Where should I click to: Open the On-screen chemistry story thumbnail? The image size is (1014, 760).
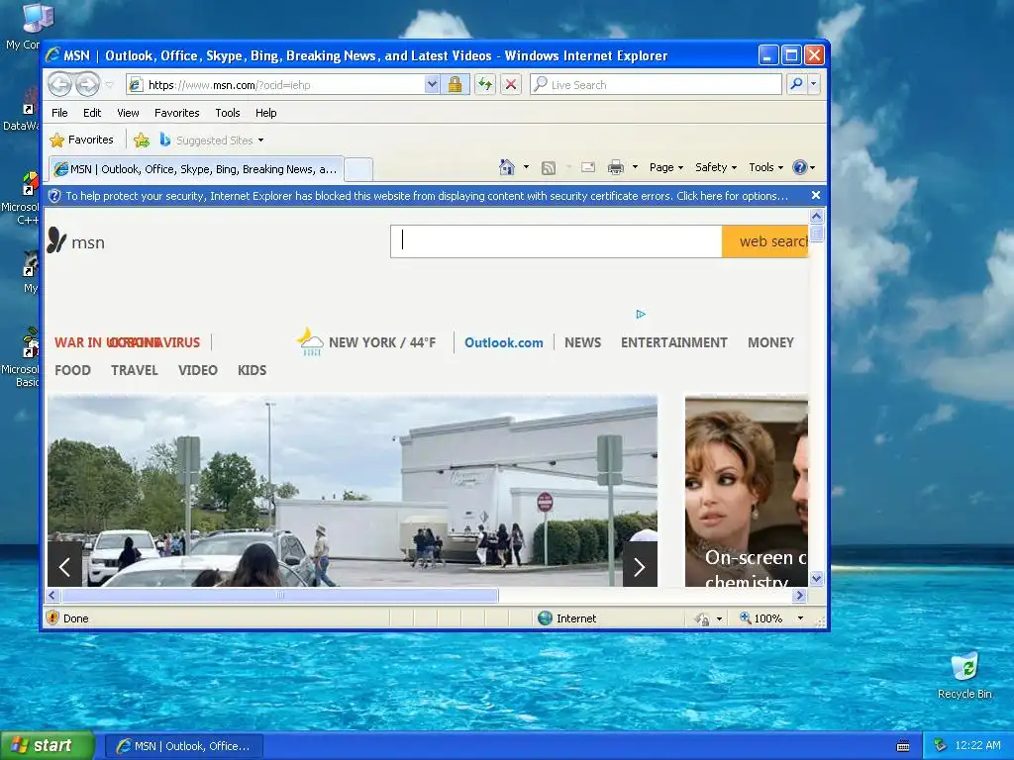click(x=747, y=492)
